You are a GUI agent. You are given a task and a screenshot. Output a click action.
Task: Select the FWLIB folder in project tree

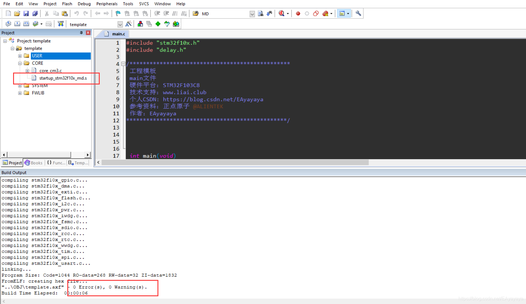pos(38,93)
